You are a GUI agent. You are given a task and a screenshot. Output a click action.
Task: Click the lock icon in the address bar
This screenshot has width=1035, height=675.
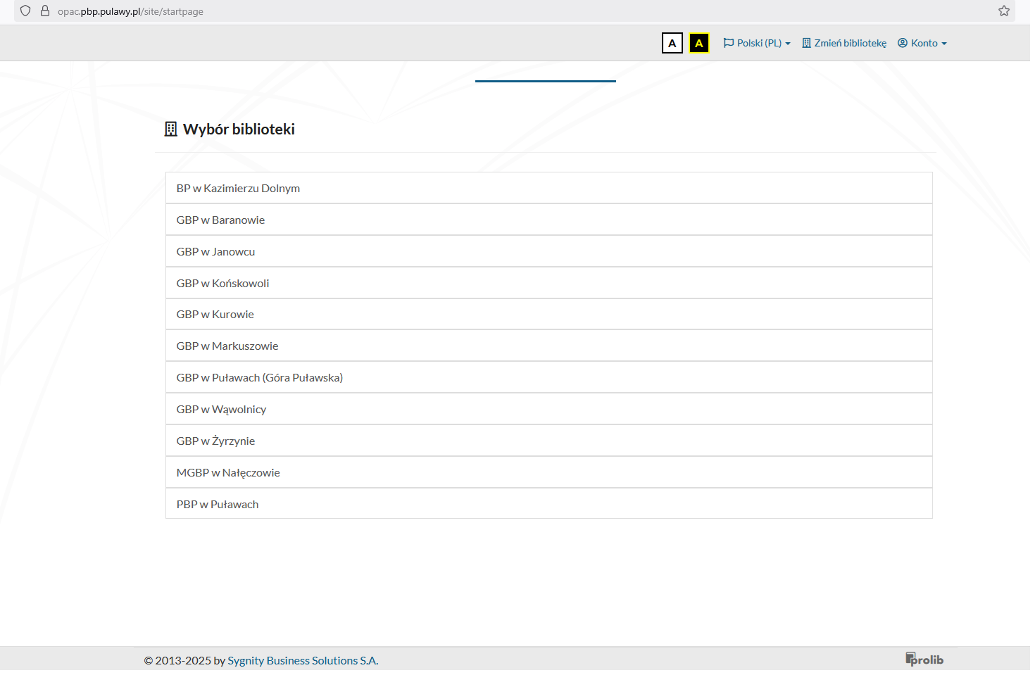coord(45,11)
